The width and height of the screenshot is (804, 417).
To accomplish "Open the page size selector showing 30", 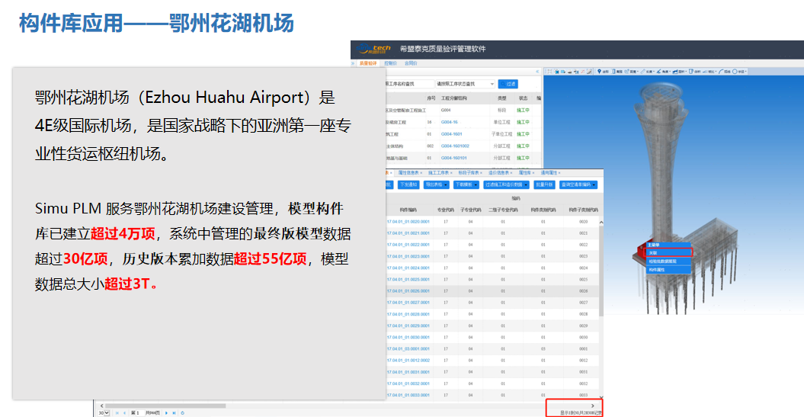I will point(103,412).
